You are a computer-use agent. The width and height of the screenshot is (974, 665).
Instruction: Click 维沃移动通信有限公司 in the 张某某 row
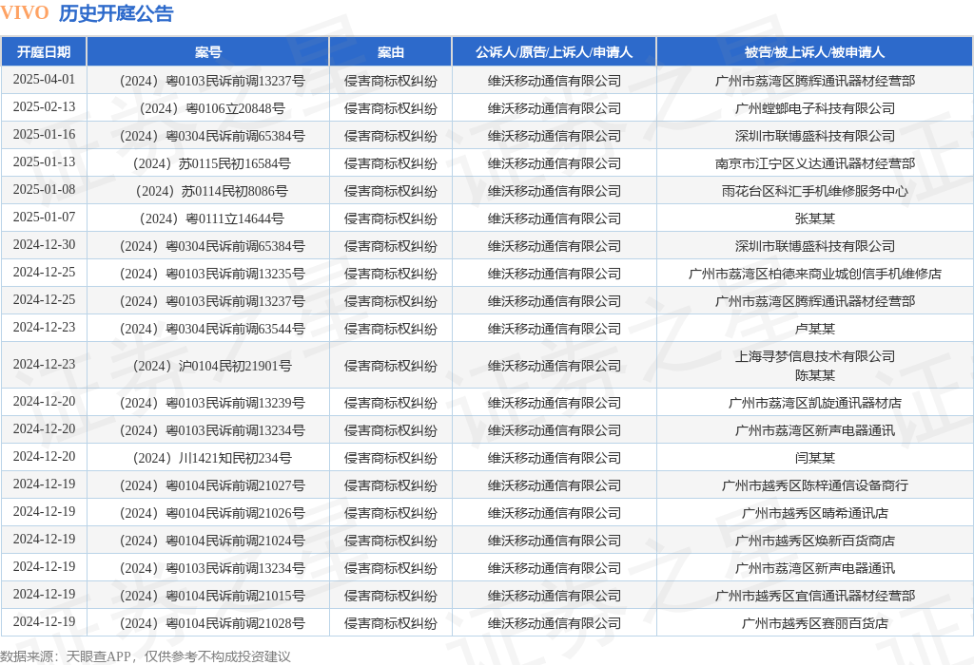(x=555, y=219)
